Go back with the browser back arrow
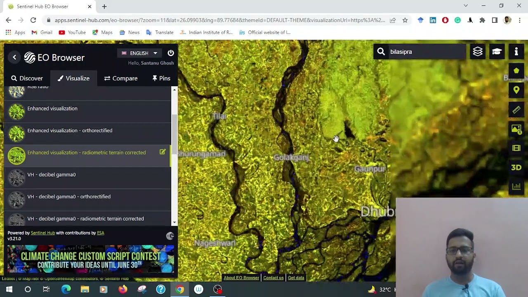 (x=9, y=20)
